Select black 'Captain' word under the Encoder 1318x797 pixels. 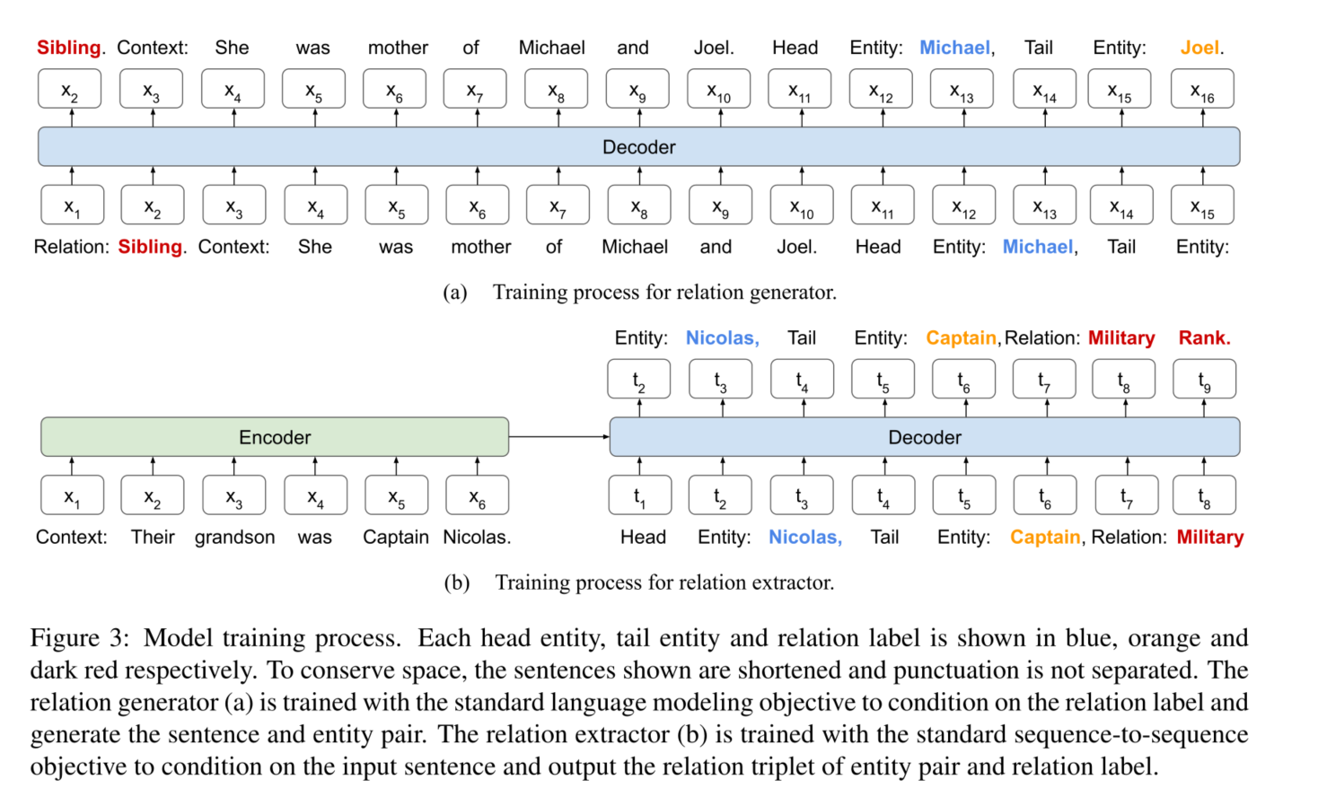(x=396, y=538)
